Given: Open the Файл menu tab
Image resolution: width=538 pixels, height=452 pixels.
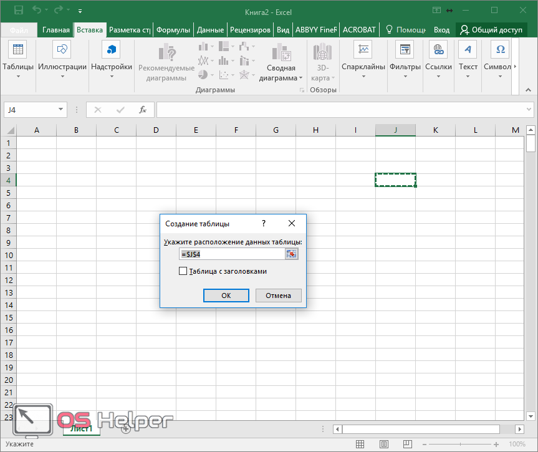Looking at the screenshot, I should (19, 29).
